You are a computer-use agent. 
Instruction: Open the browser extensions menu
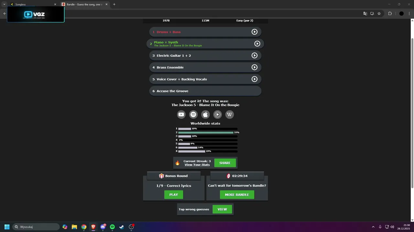pos(390,14)
